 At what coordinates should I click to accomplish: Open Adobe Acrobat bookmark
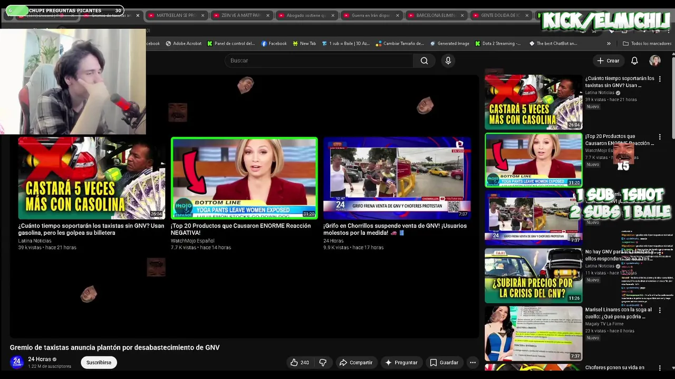click(184, 44)
